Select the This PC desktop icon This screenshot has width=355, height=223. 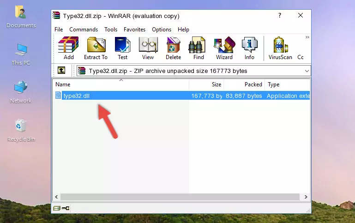click(21, 54)
